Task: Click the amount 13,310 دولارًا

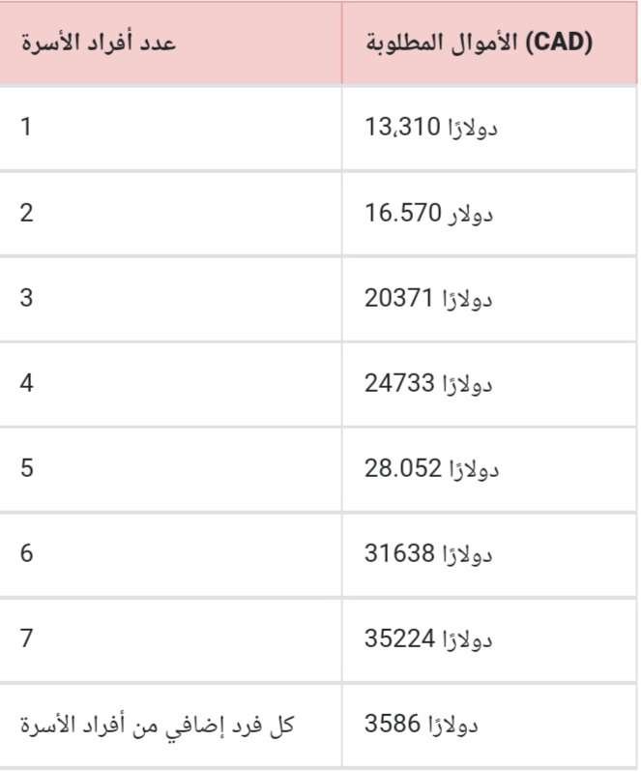Action: point(431,128)
